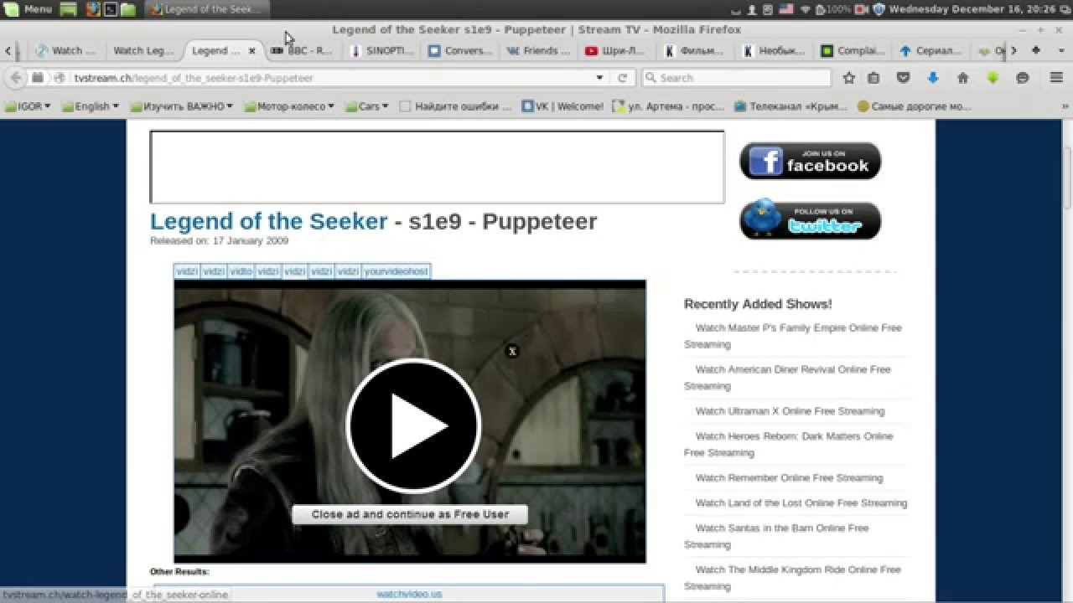The image size is (1073, 603).
Task: Click the Wednesday December 16 clock
Action: click(x=972, y=9)
